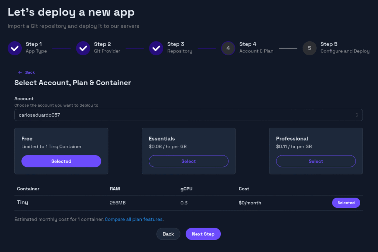The image size is (378, 252).
Task: Click the Step 5 number circle
Action: click(x=309, y=48)
